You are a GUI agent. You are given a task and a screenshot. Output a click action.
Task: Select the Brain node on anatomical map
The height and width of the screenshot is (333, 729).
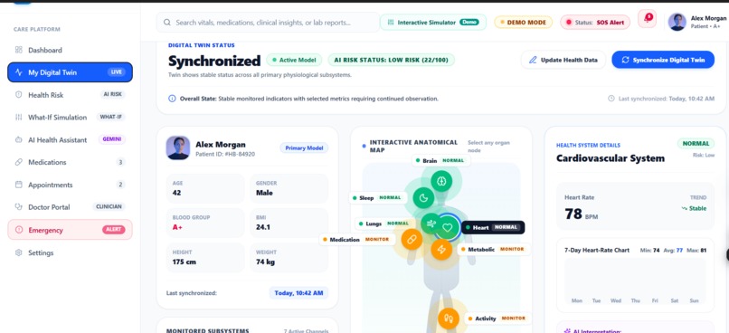click(x=441, y=181)
